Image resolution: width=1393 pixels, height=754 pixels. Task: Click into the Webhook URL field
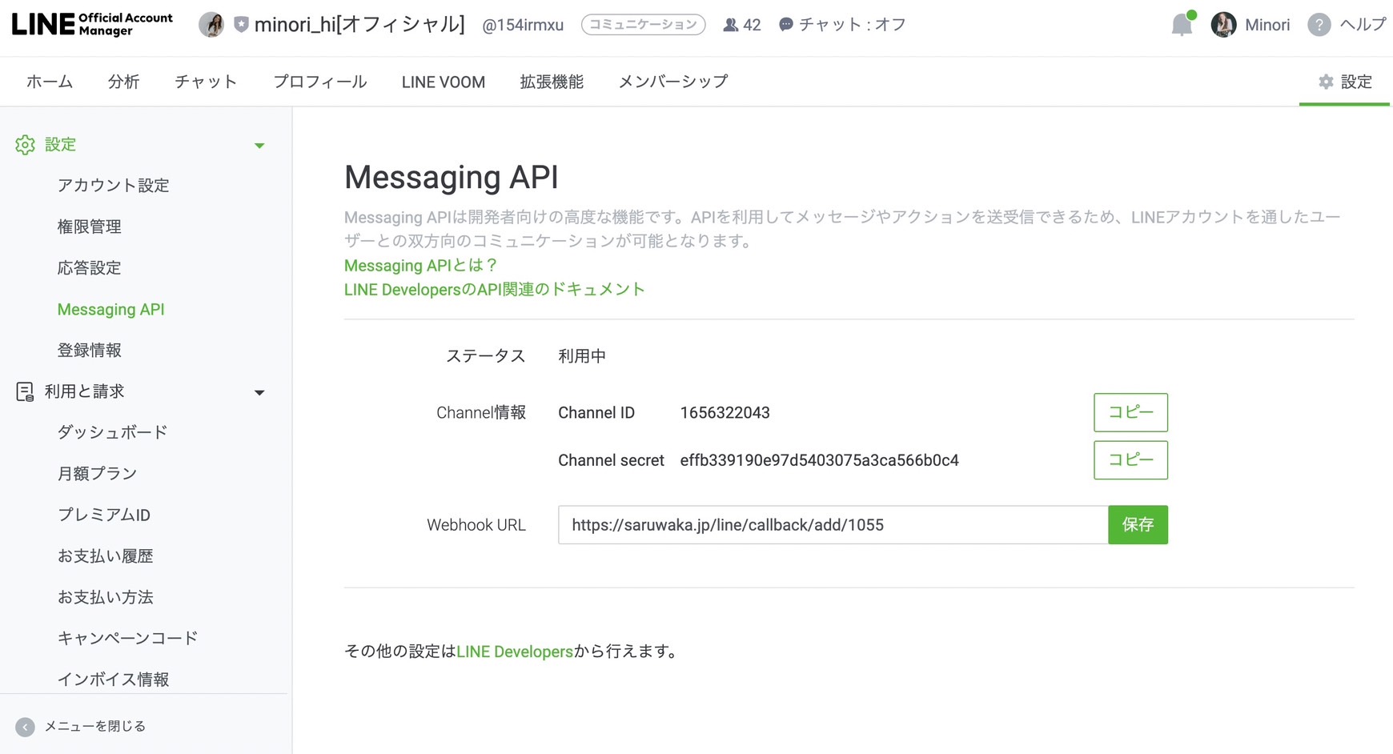coord(833,525)
